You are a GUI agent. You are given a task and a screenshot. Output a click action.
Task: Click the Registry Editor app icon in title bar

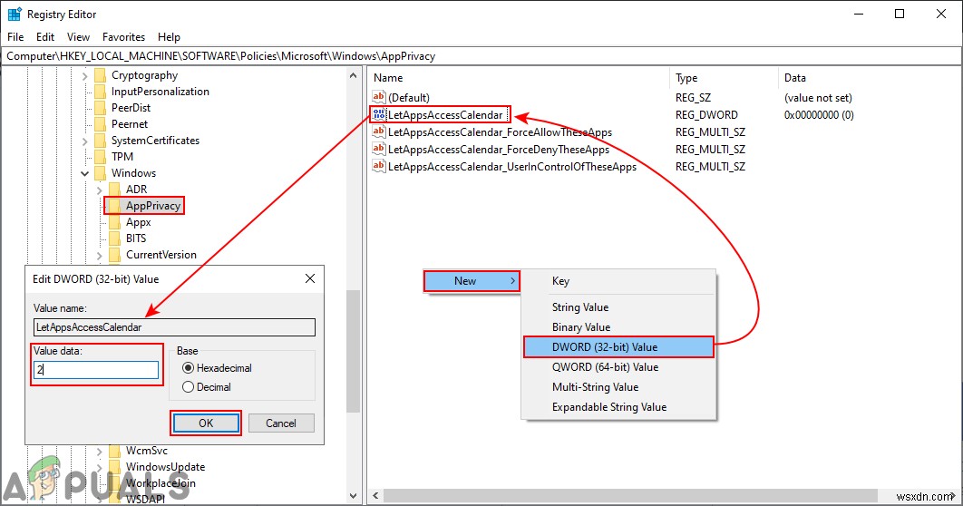click(15, 15)
